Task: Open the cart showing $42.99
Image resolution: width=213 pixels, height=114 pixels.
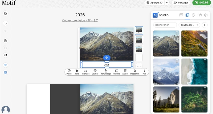Action: coord(202,3)
